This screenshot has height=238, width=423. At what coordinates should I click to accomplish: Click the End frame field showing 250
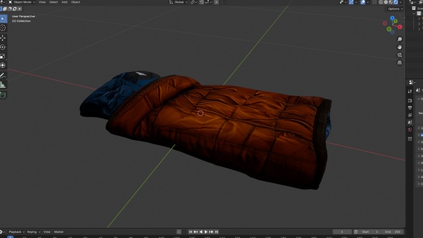tap(393, 232)
